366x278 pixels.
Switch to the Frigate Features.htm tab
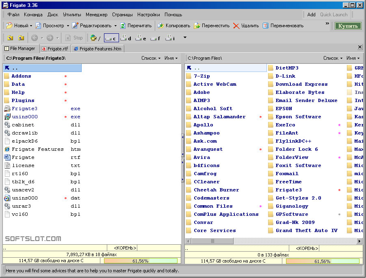[98, 49]
